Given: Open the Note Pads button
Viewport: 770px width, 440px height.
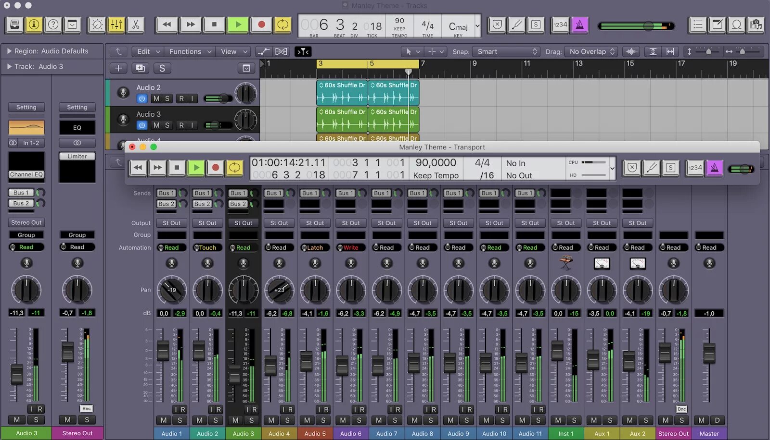Looking at the screenshot, I should [x=717, y=24].
